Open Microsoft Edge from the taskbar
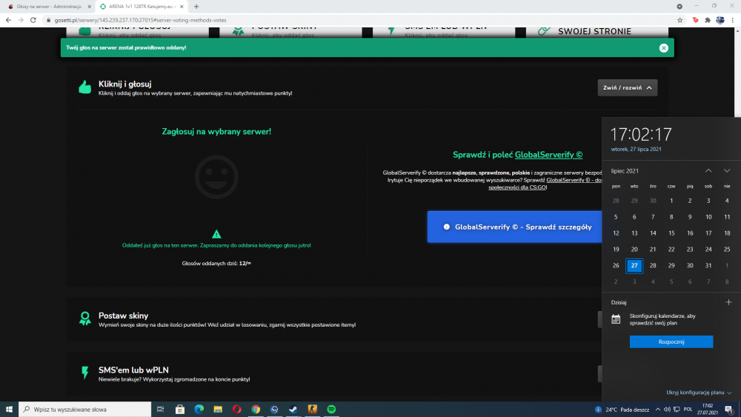Viewport: 741px width, 417px height. coord(199,410)
